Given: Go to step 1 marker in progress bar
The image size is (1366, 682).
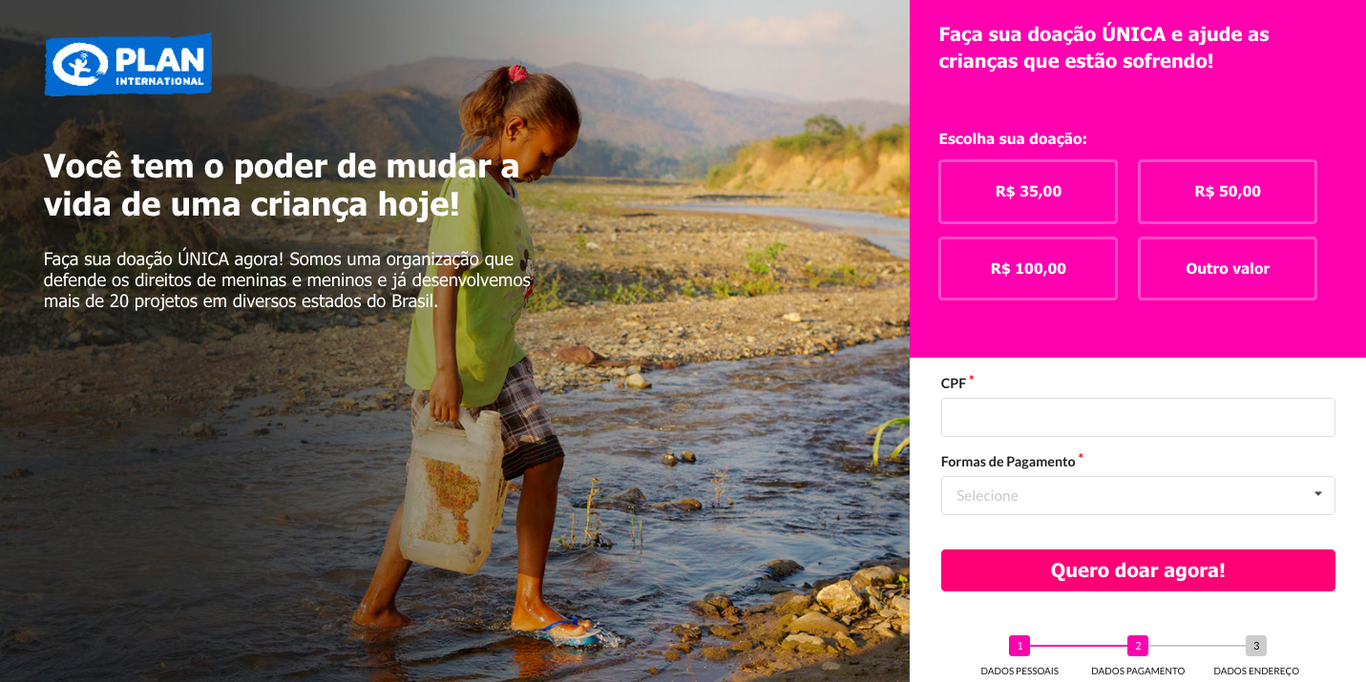Looking at the screenshot, I should [1019, 646].
